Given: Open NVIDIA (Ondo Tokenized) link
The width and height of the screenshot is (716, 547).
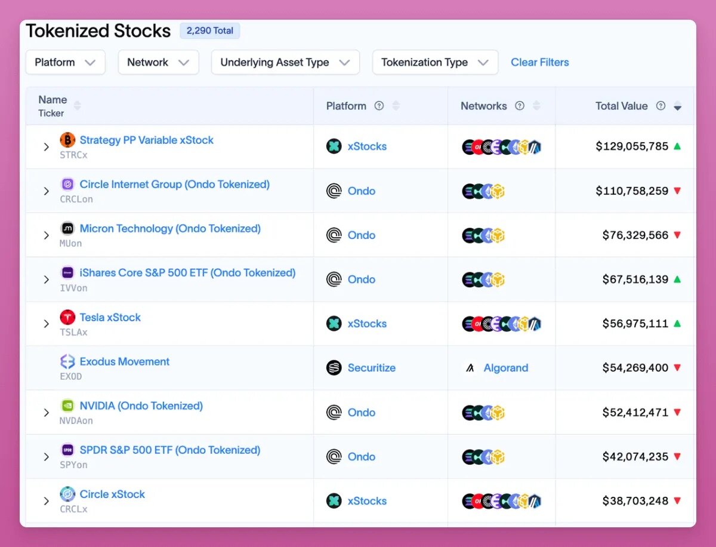Looking at the screenshot, I should [141, 405].
